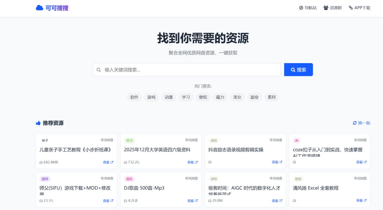383x210 pixels.
Task: Select the 壁纸 hot search tag
Action: [203, 97]
